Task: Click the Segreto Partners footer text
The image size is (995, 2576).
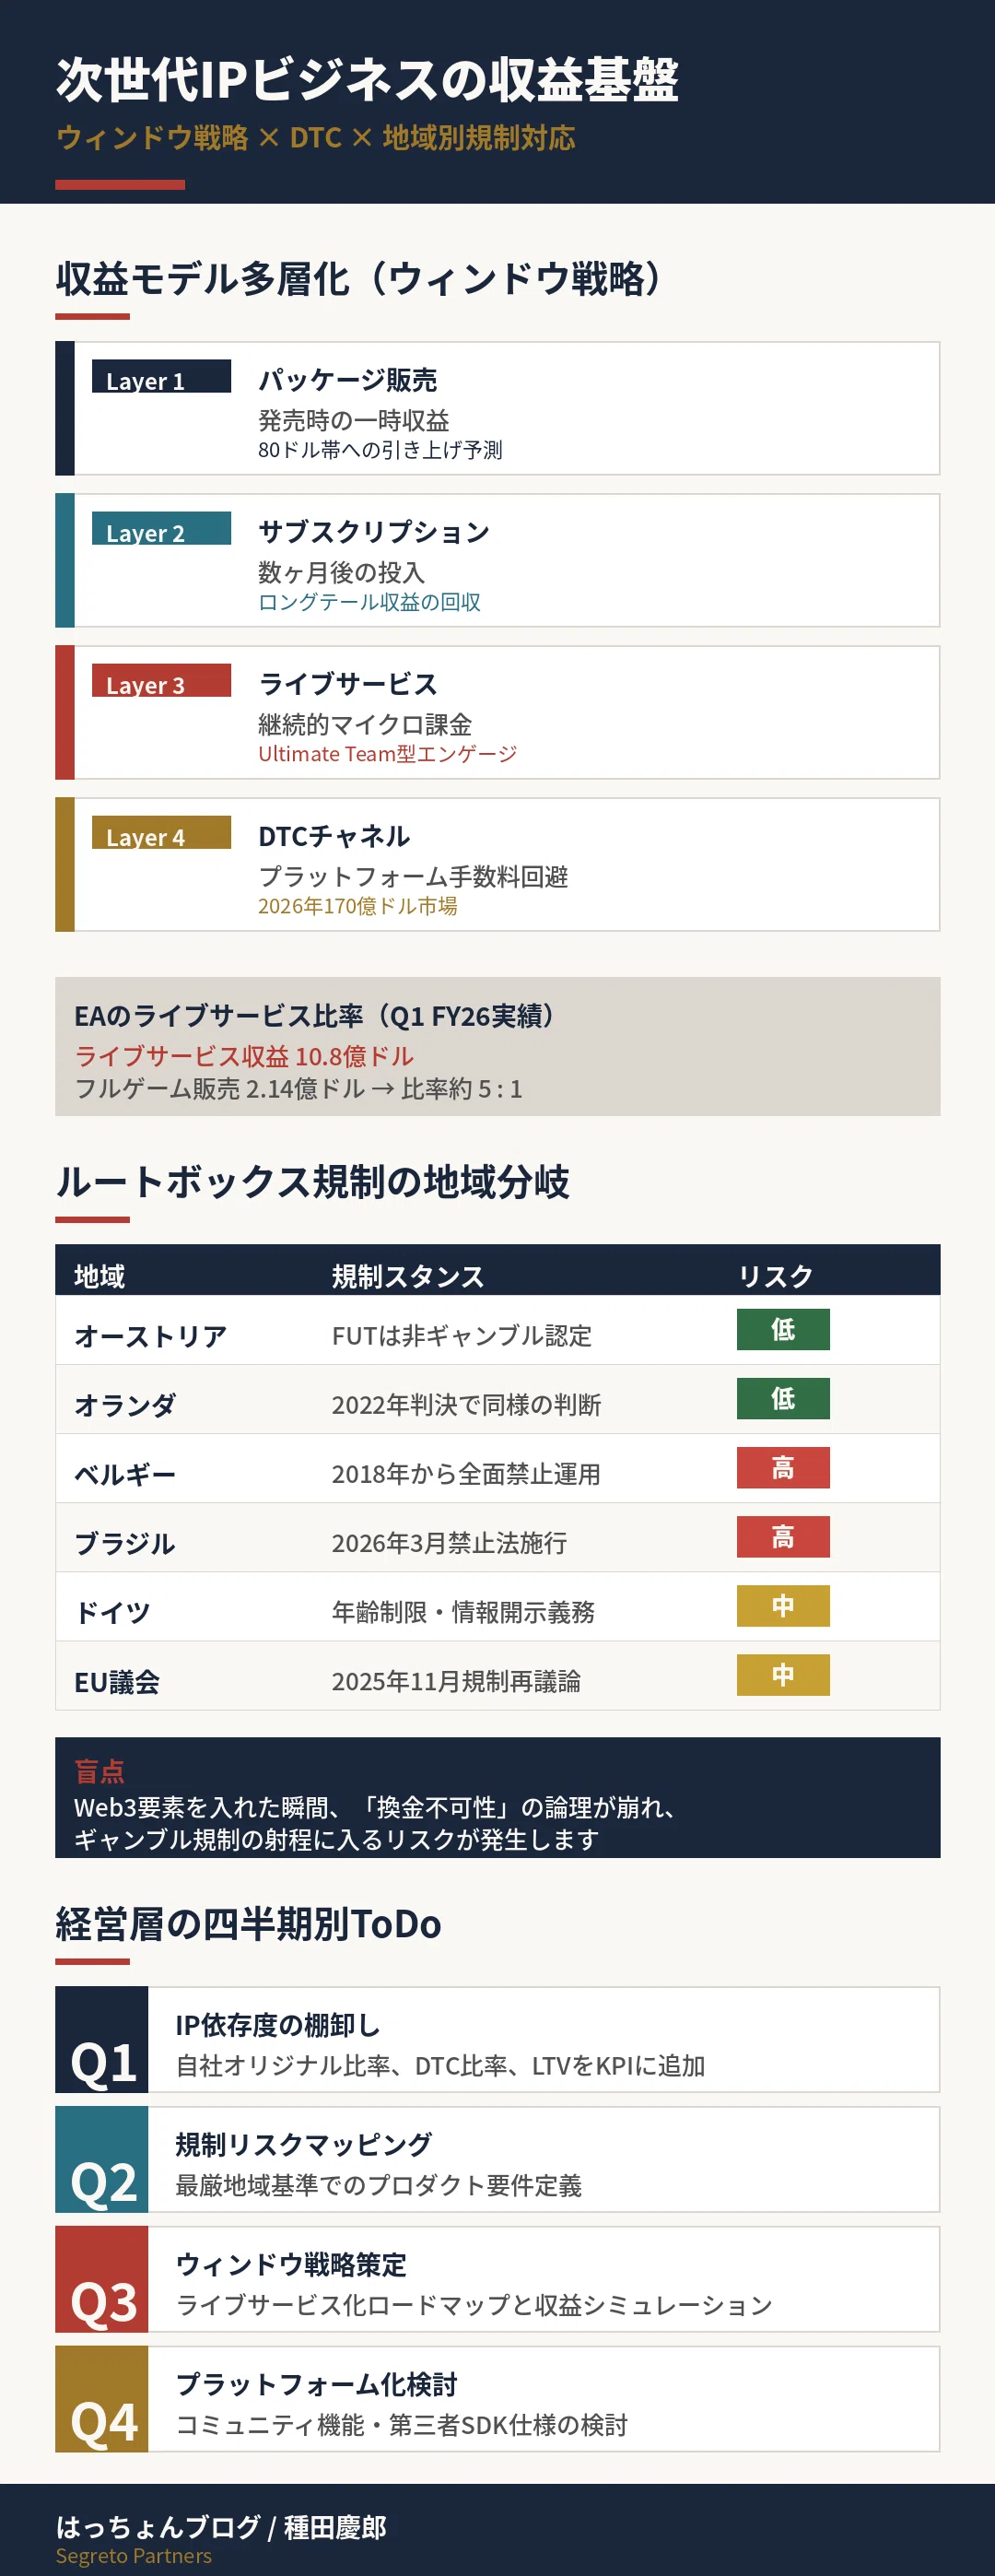Action: tap(134, 2555)
